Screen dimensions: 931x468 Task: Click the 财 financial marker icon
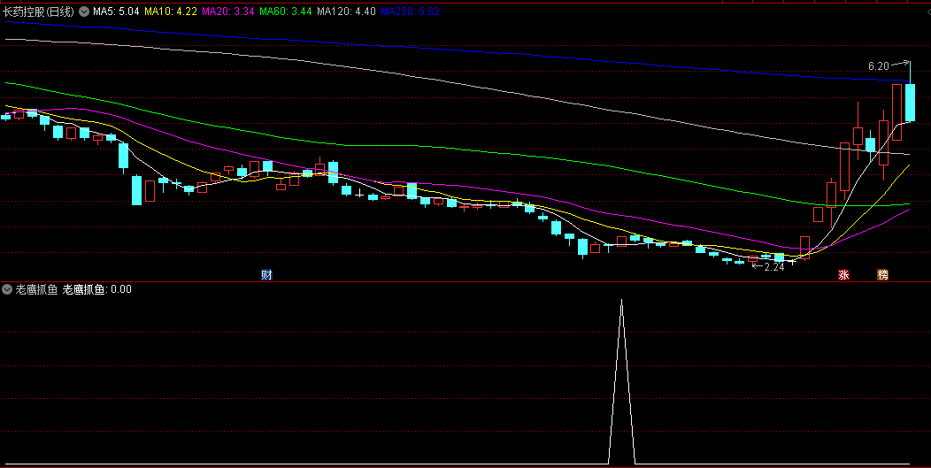[266, 275]
